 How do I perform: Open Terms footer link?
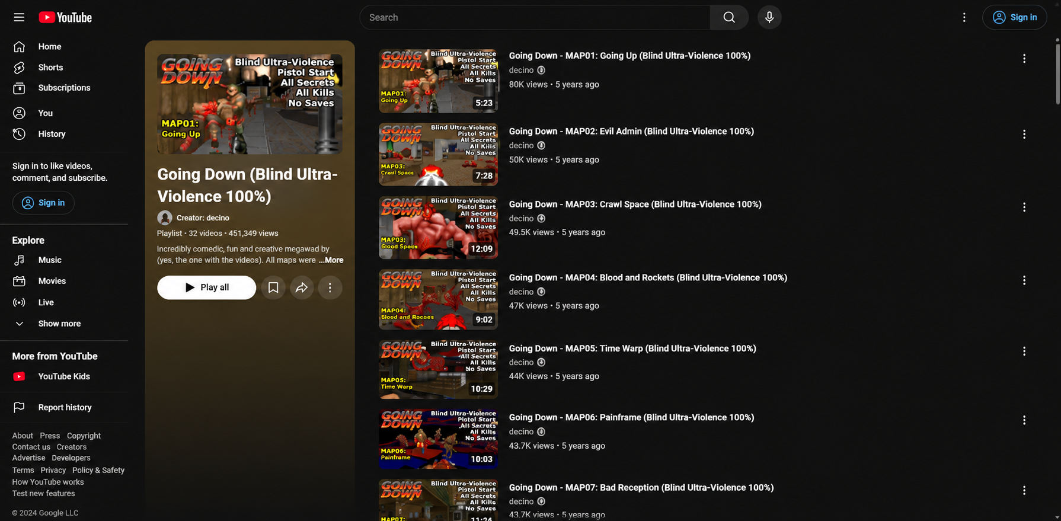[x=23, y=470]
